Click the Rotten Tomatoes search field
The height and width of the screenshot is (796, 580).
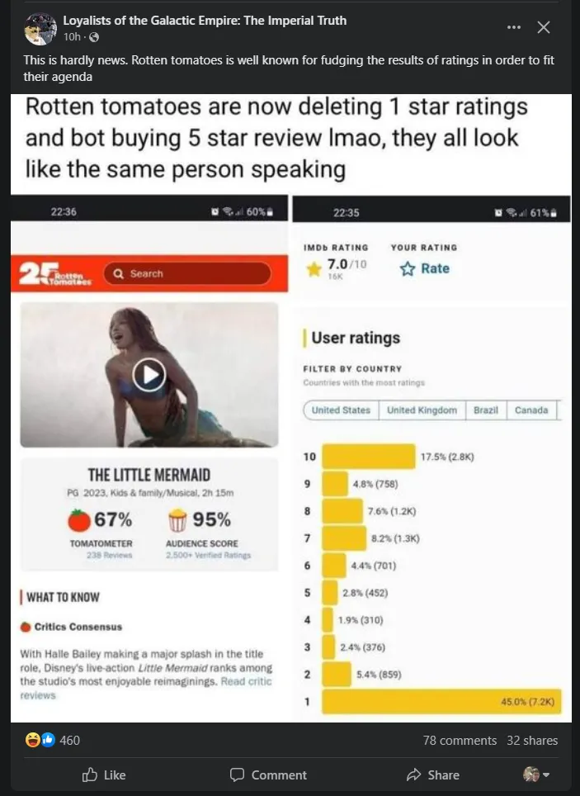pos(187,273)
